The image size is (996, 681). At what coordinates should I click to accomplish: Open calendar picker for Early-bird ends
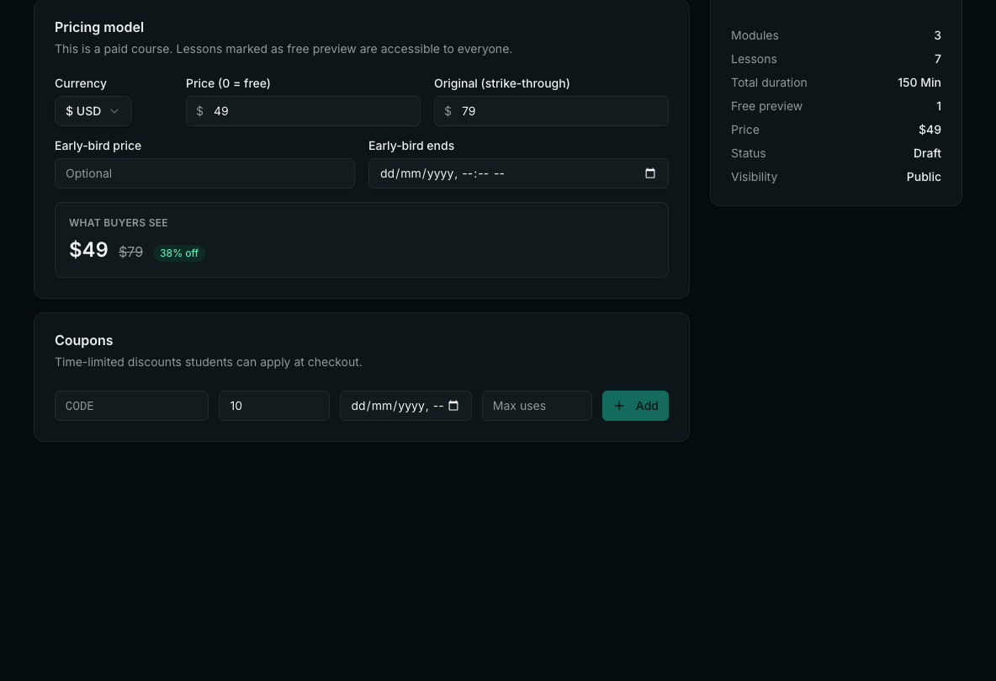[649, 173]
